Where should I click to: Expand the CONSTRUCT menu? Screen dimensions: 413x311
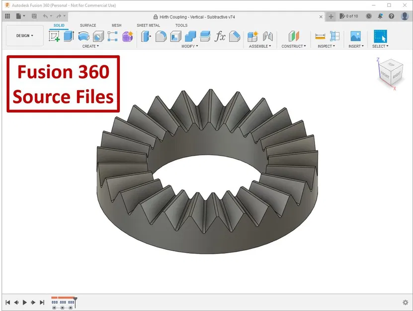coord(294,46)
